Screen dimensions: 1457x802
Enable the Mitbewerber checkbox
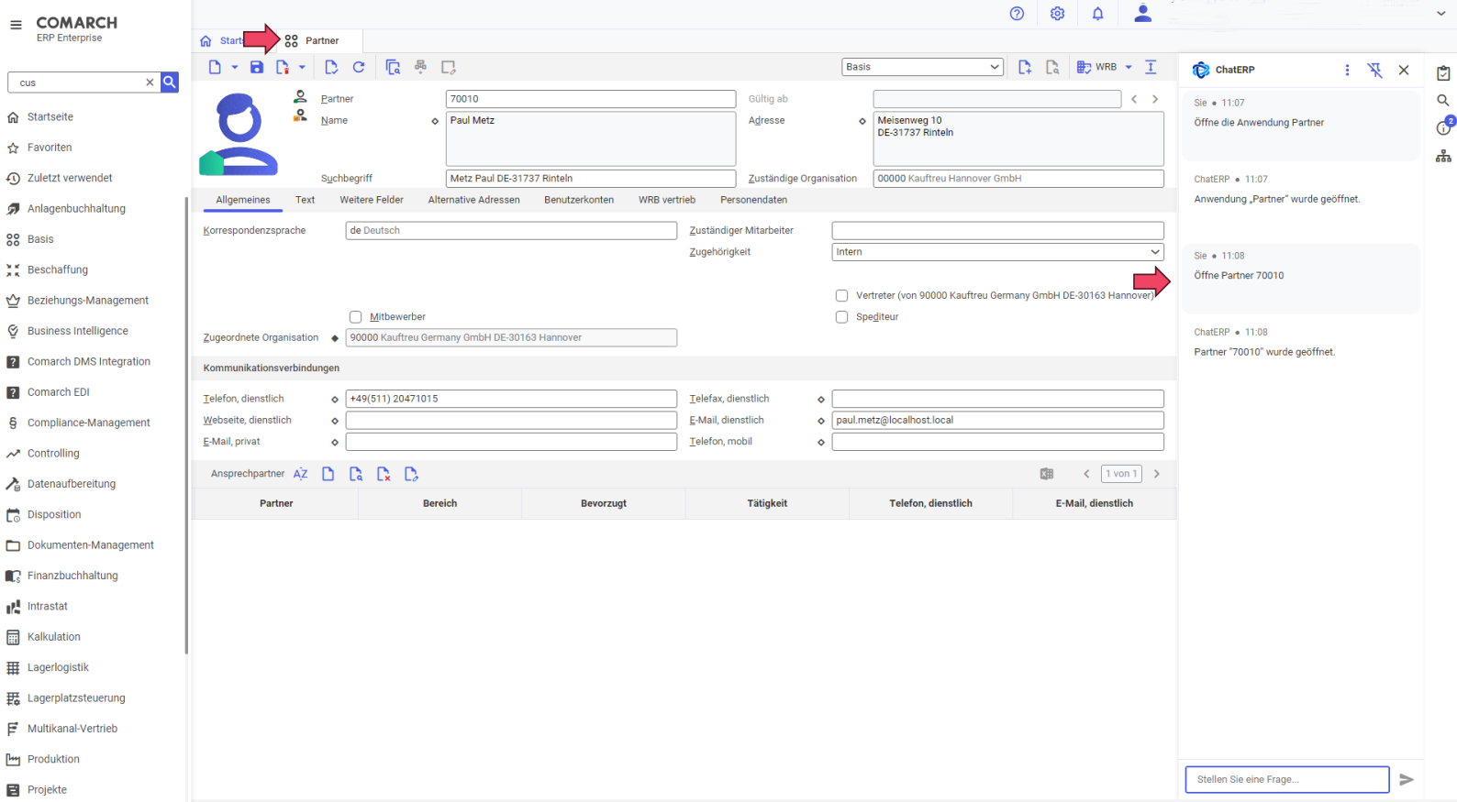pos(356,317)
